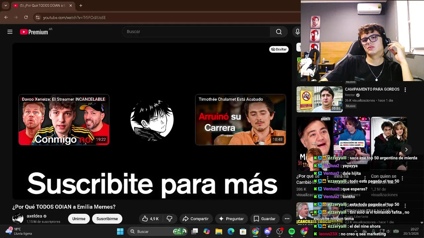Save video with Guardar
This screenshot has height=238, width=424.
point(264,219)
